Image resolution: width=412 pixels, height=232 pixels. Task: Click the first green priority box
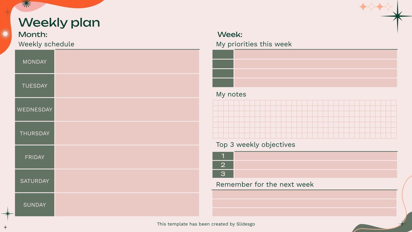[x=223, y=54]
